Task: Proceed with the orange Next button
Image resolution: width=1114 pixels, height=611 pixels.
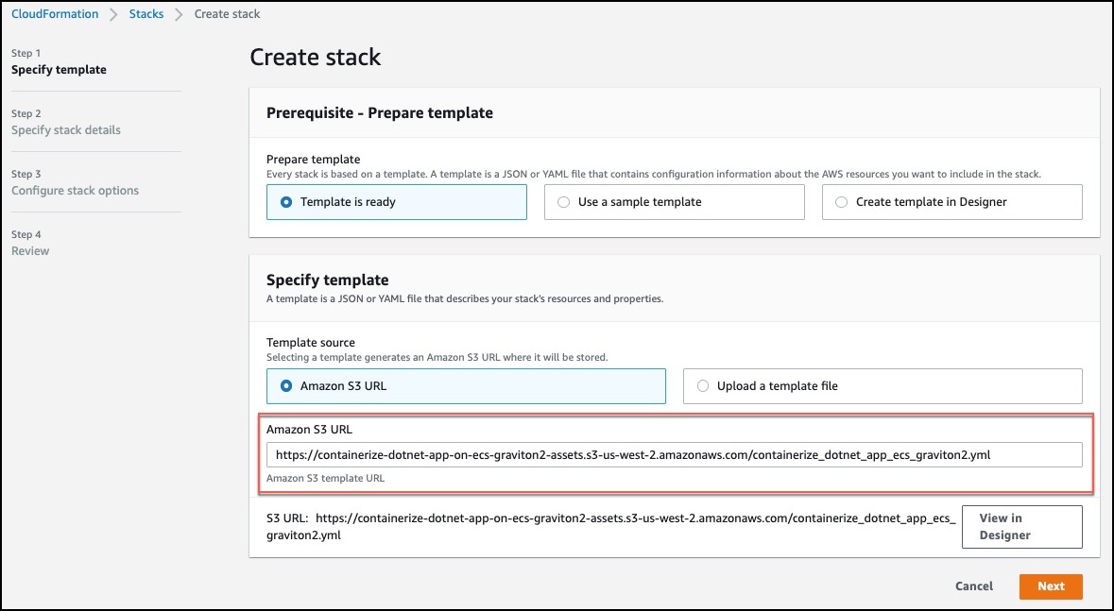Action: point(1051,586)
